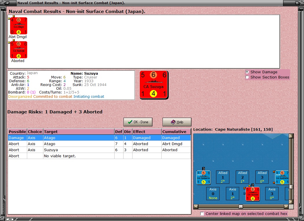Image resolution: width=304 pixels, height=221 pixels.
Task: Open the window system menu icon
Action: pyautogui.click(x=7, y=3)
